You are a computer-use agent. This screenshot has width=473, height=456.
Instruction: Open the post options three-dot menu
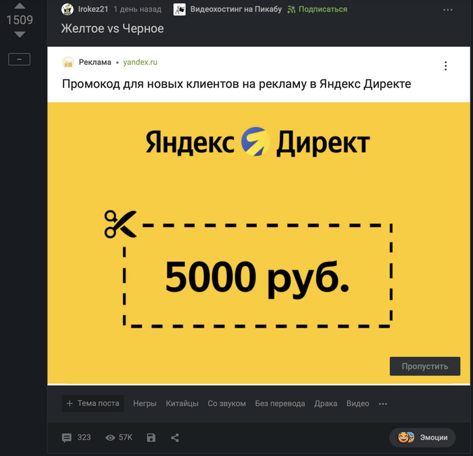(x=447, y=10)
